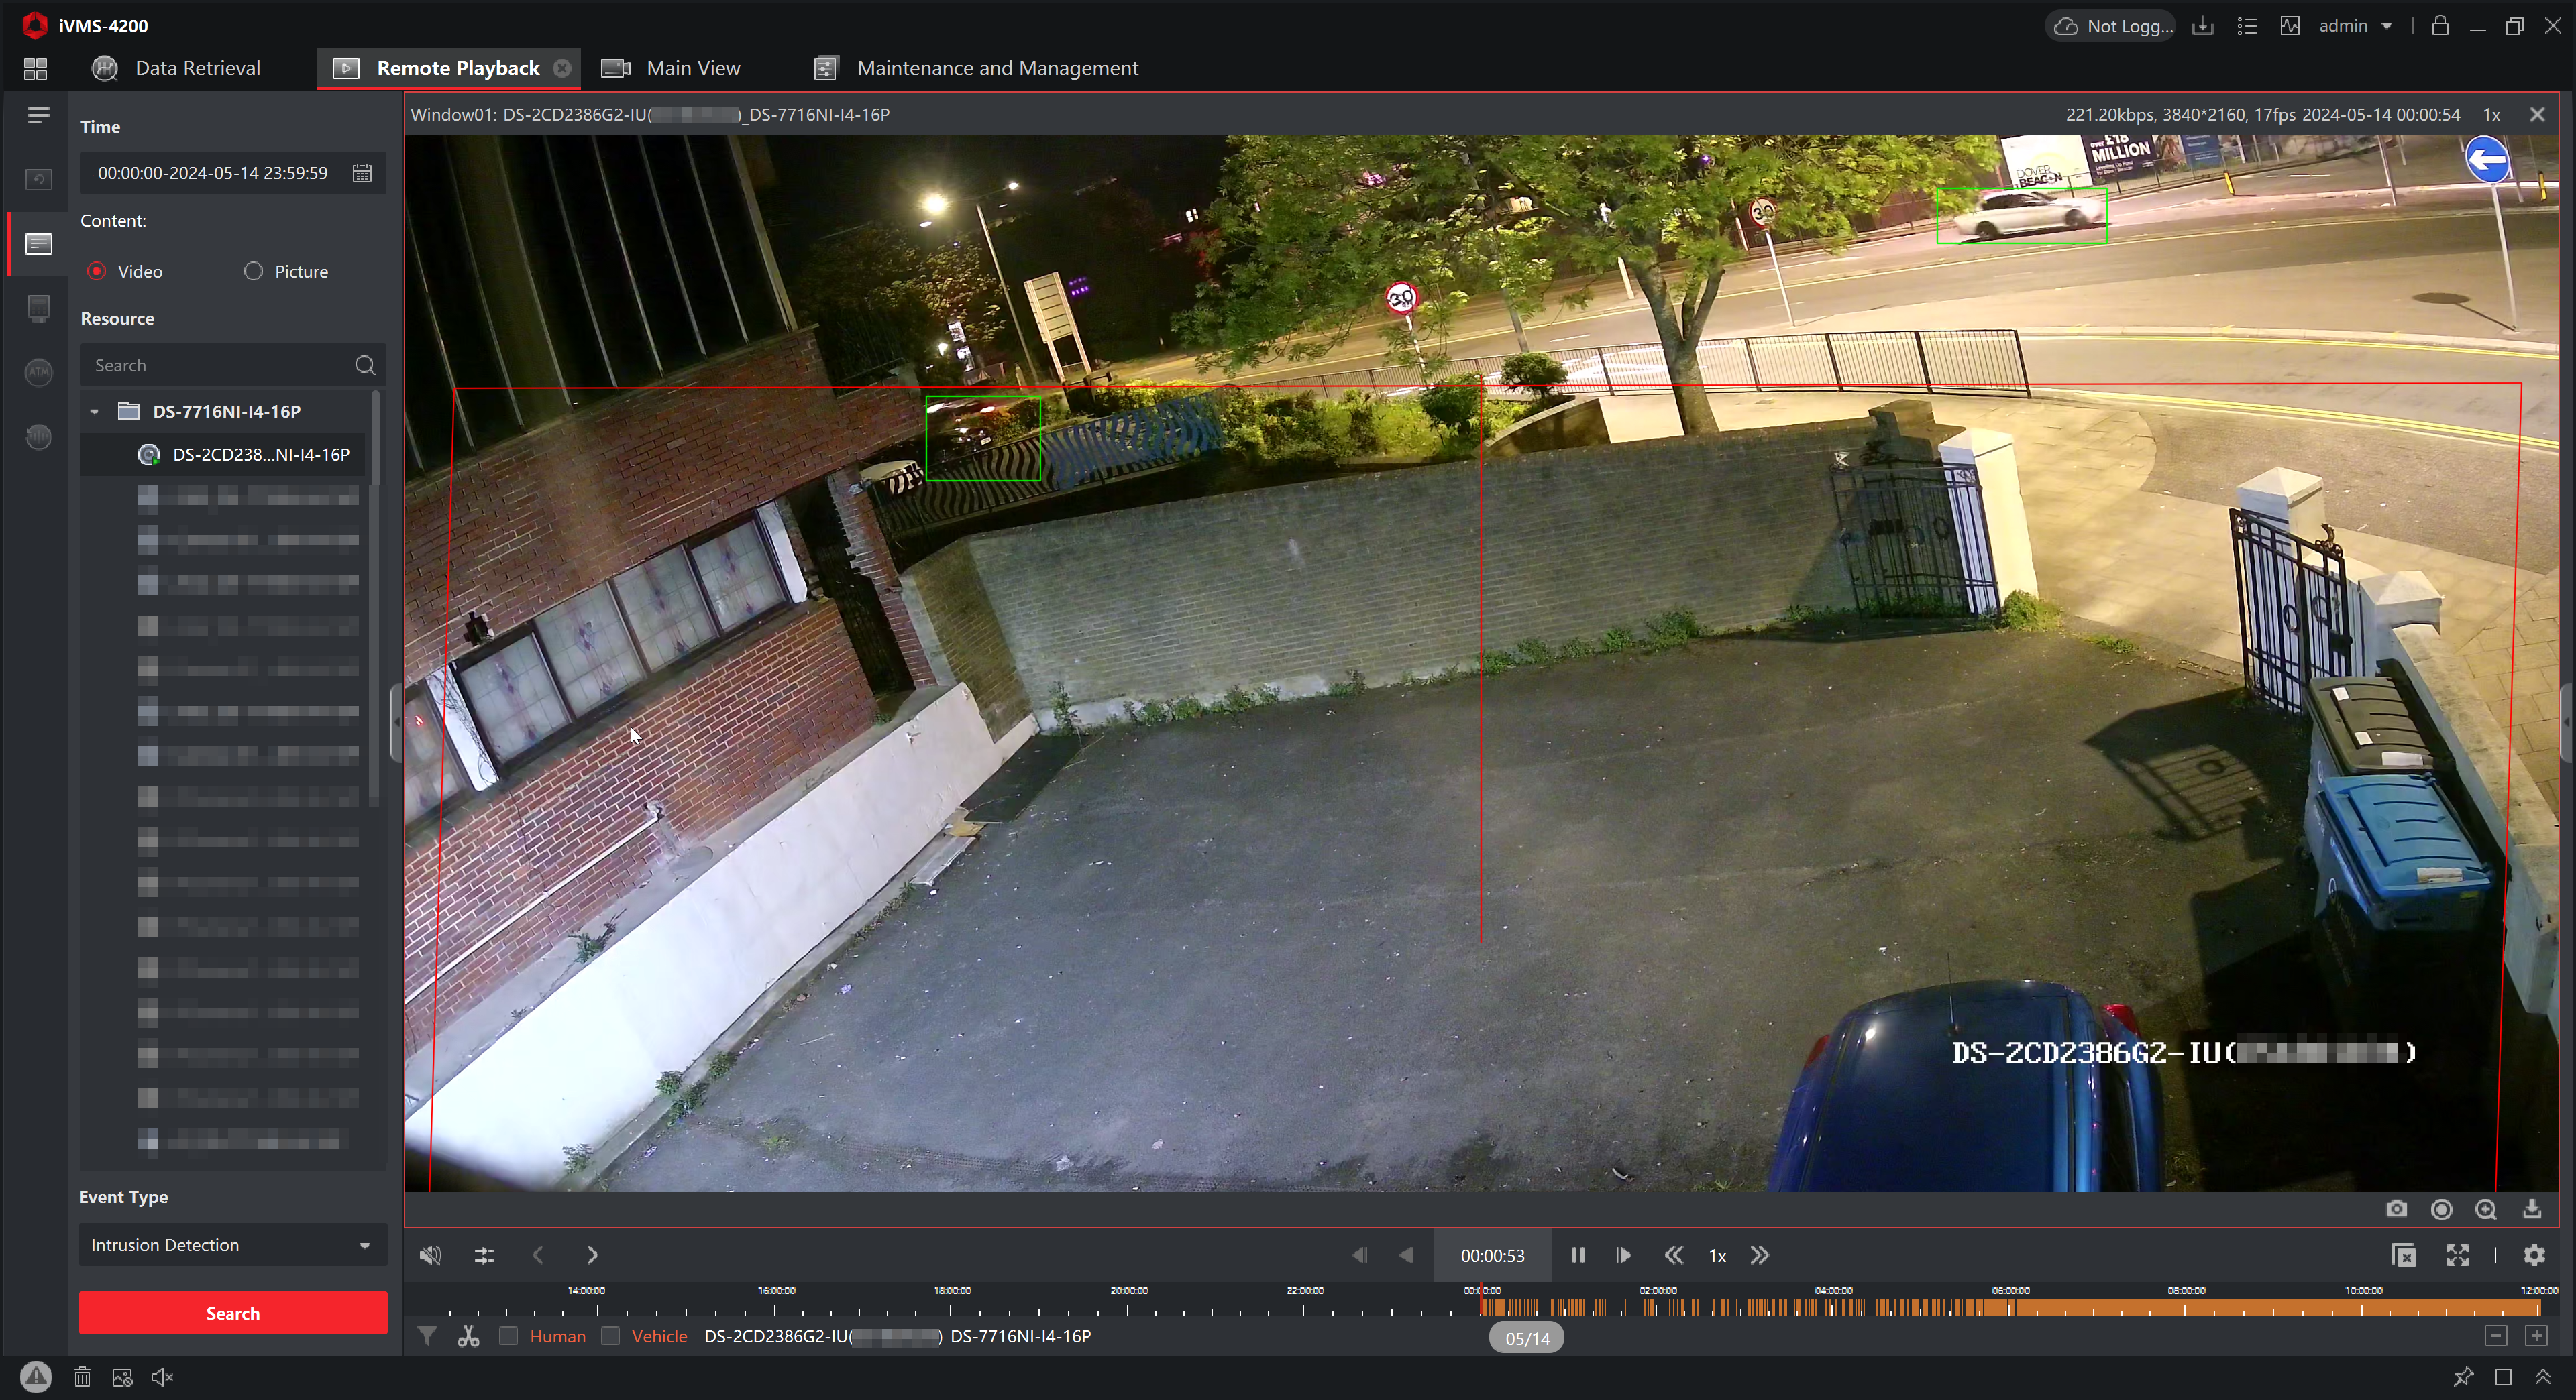Open playback settings gear icon
Image resolution: width=2576 pixels, height=1400 pixels.
pos(2534,1255)
